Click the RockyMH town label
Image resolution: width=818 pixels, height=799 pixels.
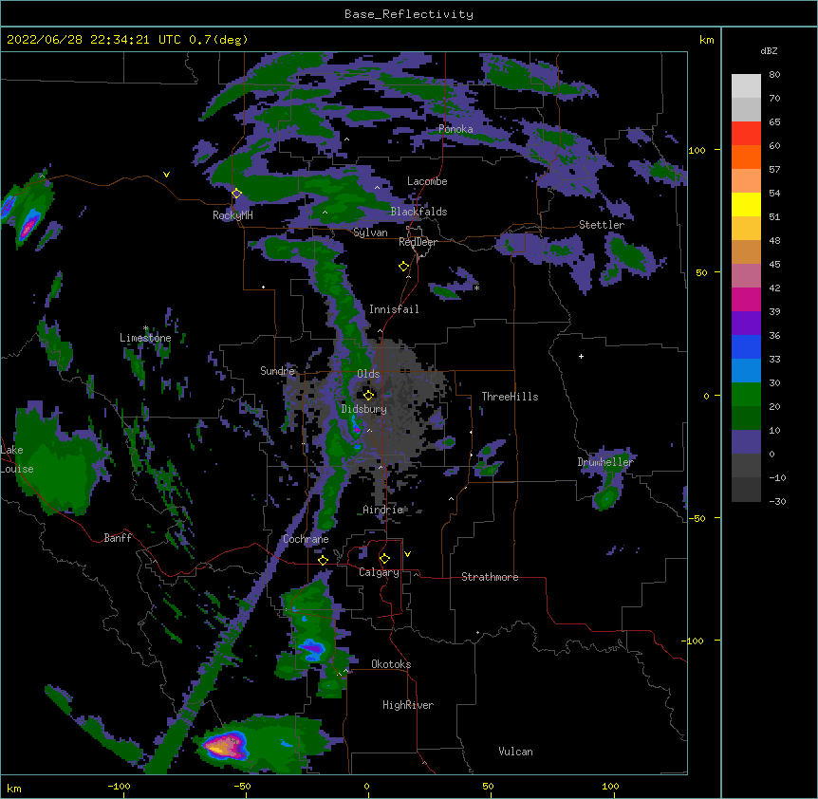pyautogui.click(x=232, y=215)
